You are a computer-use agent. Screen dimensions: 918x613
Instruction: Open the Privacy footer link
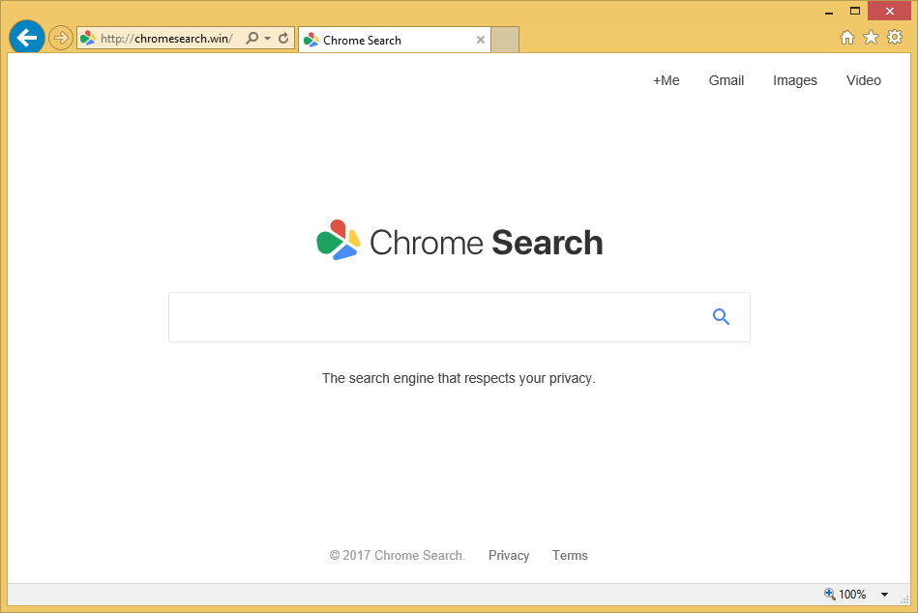point(508,555)
